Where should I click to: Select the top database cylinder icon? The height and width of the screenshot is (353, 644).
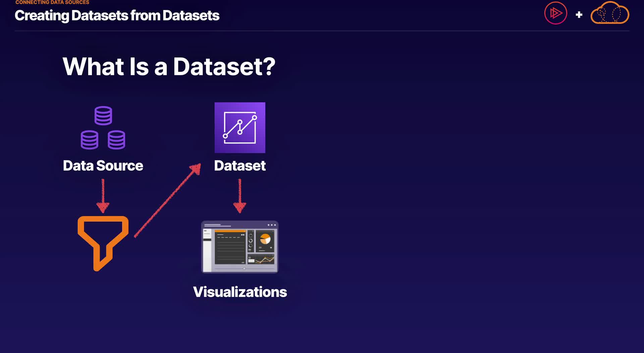[103, 115]
